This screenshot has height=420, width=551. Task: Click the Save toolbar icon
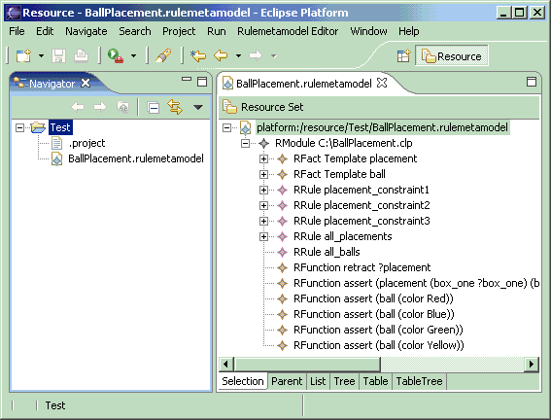(58, 55)
